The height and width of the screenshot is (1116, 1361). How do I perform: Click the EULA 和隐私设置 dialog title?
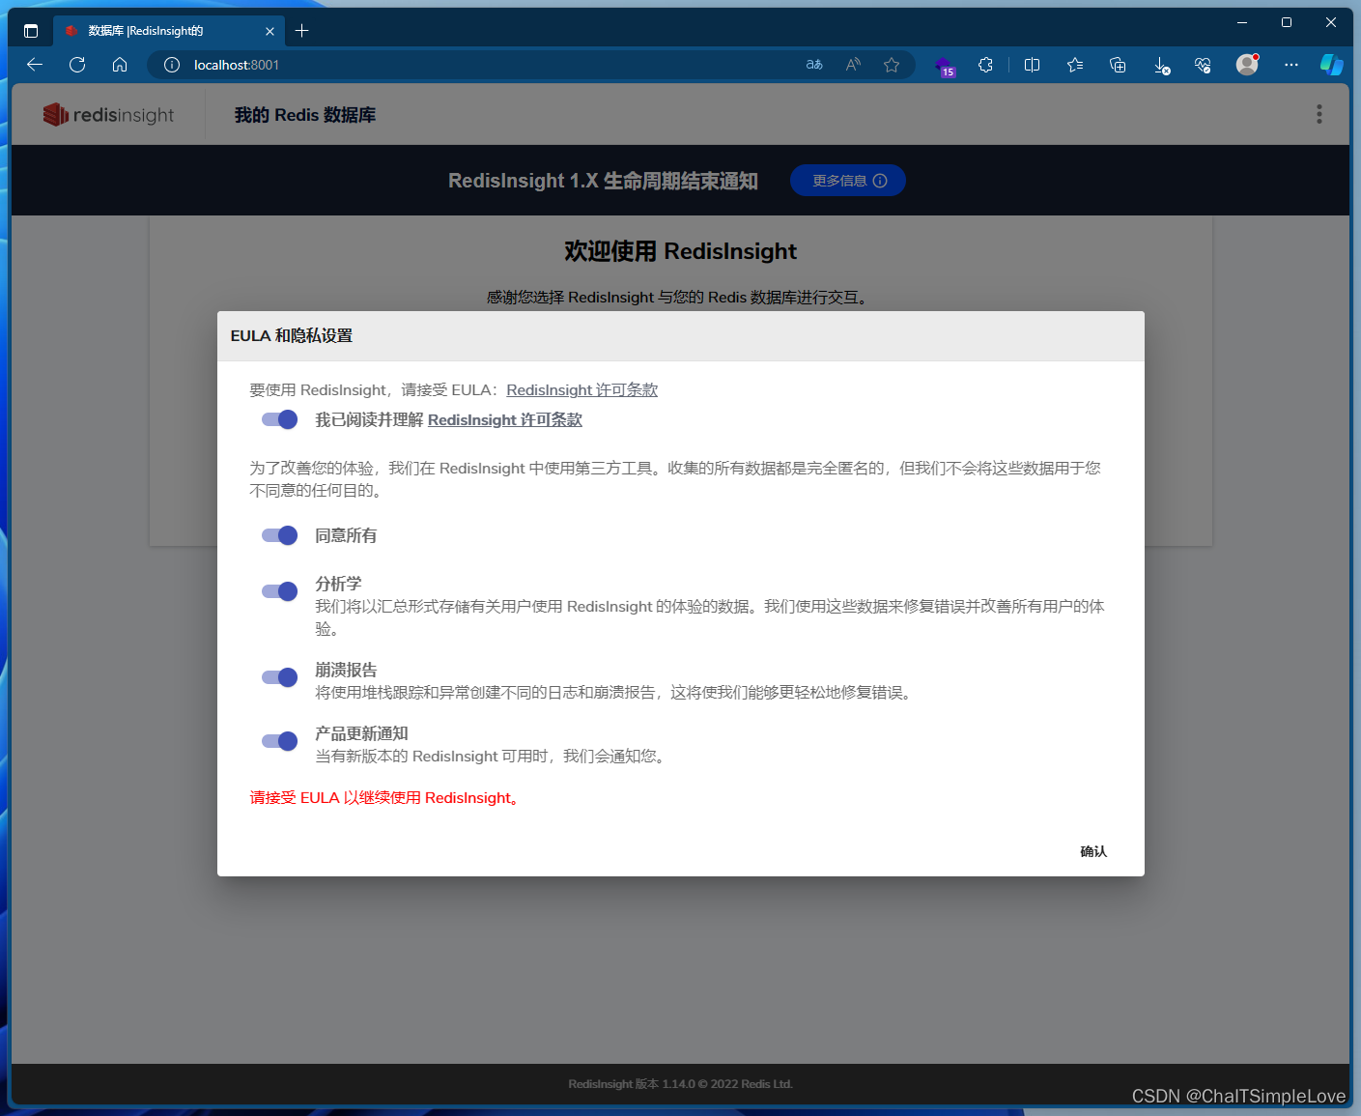point(292,335)
